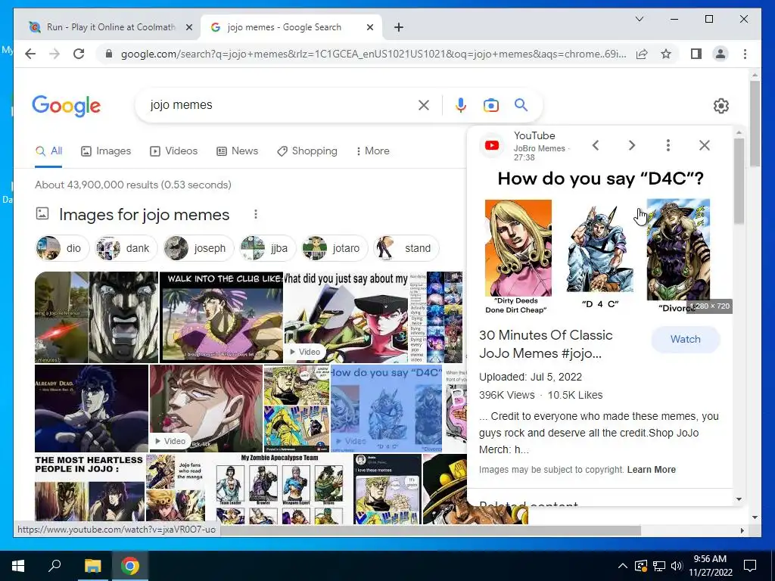The height and width of the screenshot is (581, 775).
Task: Switch to Shopping results tab
Action: (x=307, y=151)
